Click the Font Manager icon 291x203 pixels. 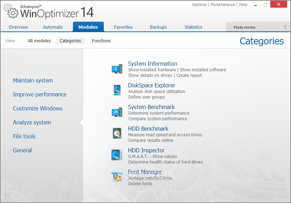click(117, 177)
